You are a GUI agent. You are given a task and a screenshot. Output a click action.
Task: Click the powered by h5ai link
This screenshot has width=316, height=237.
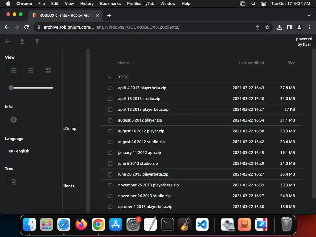pos(304,42)
